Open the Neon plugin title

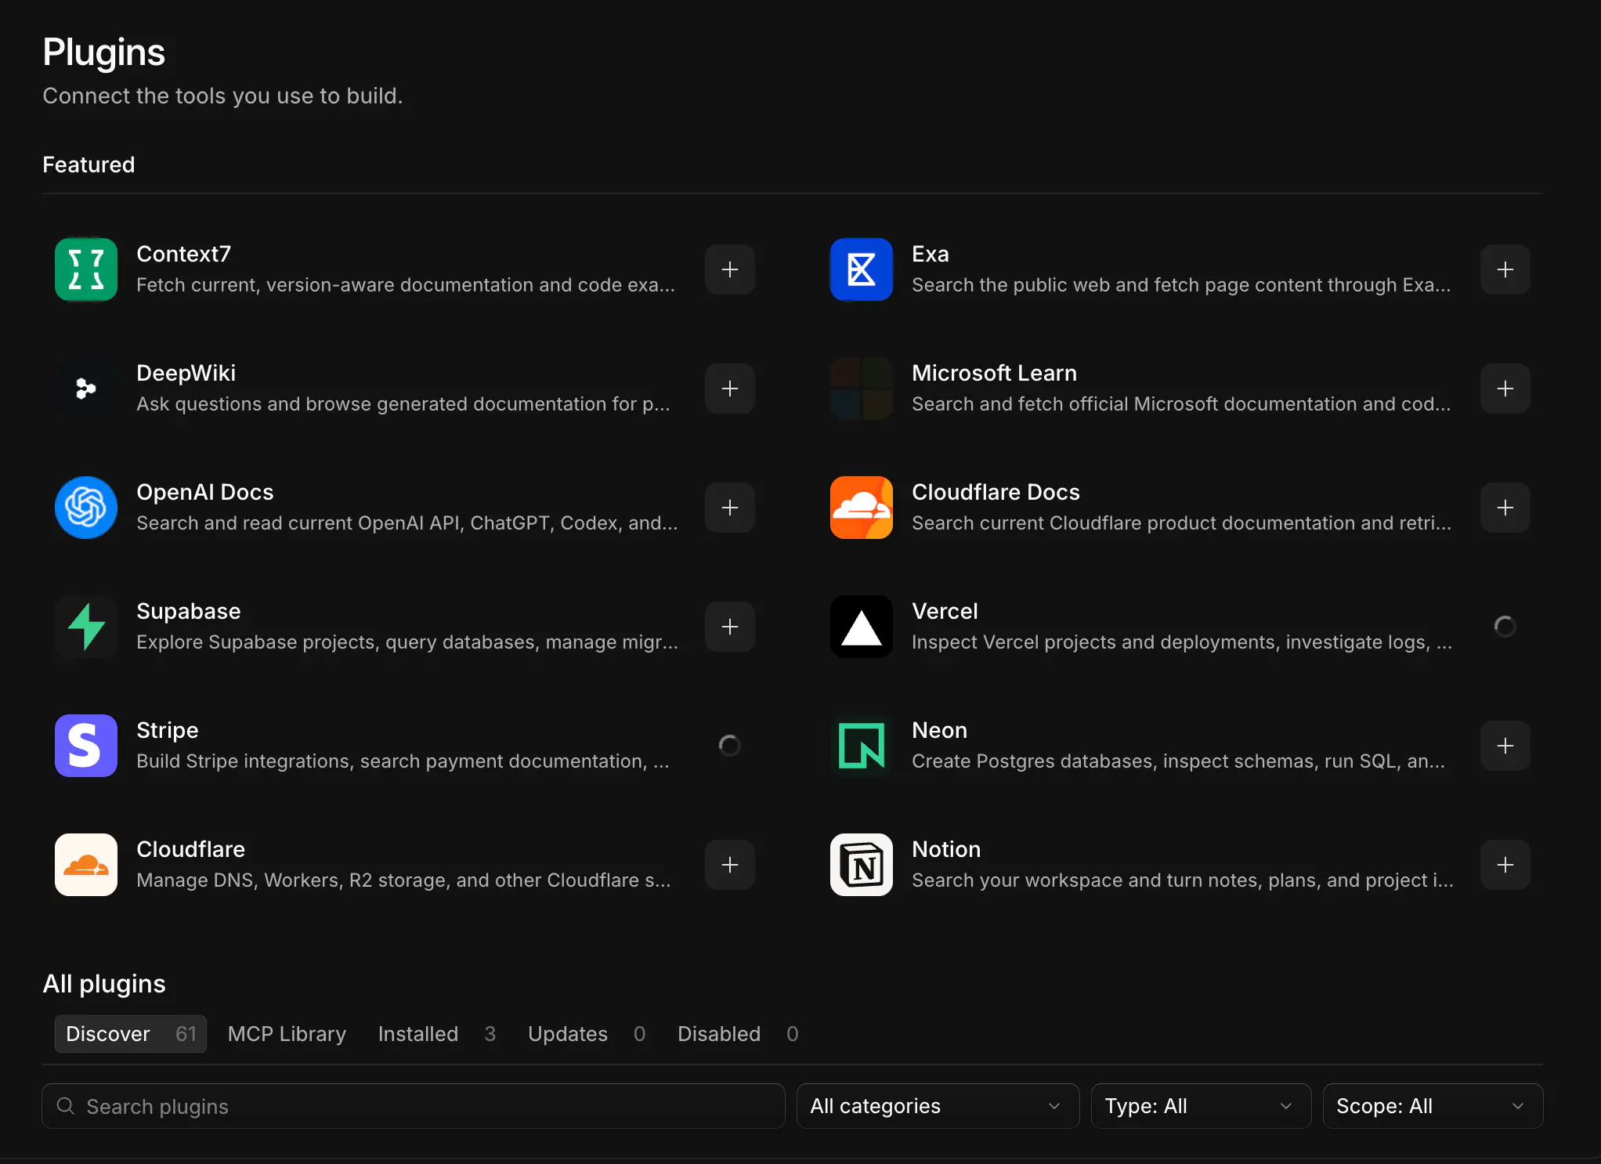click(939, 730)
